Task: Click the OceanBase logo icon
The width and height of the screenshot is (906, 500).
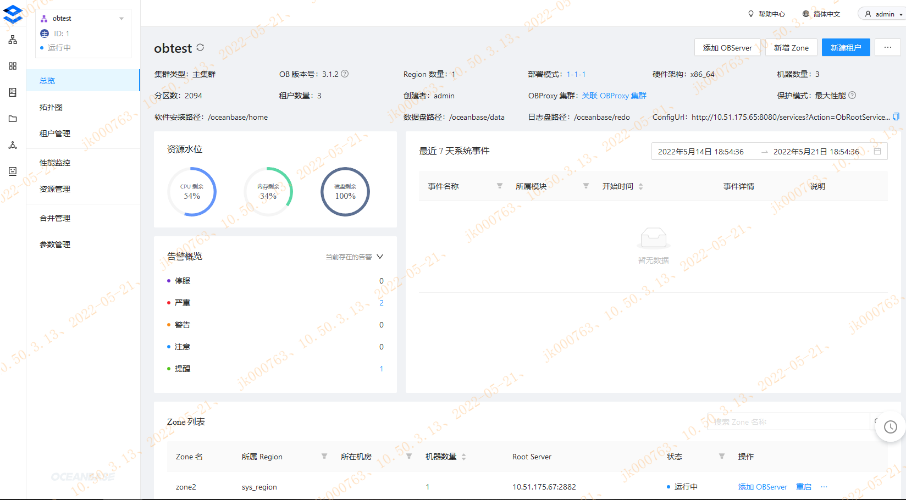Action: pos(13,14)
